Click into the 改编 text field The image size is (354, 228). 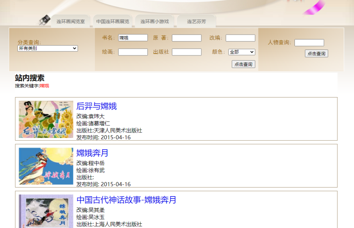(x=240, y=38)
